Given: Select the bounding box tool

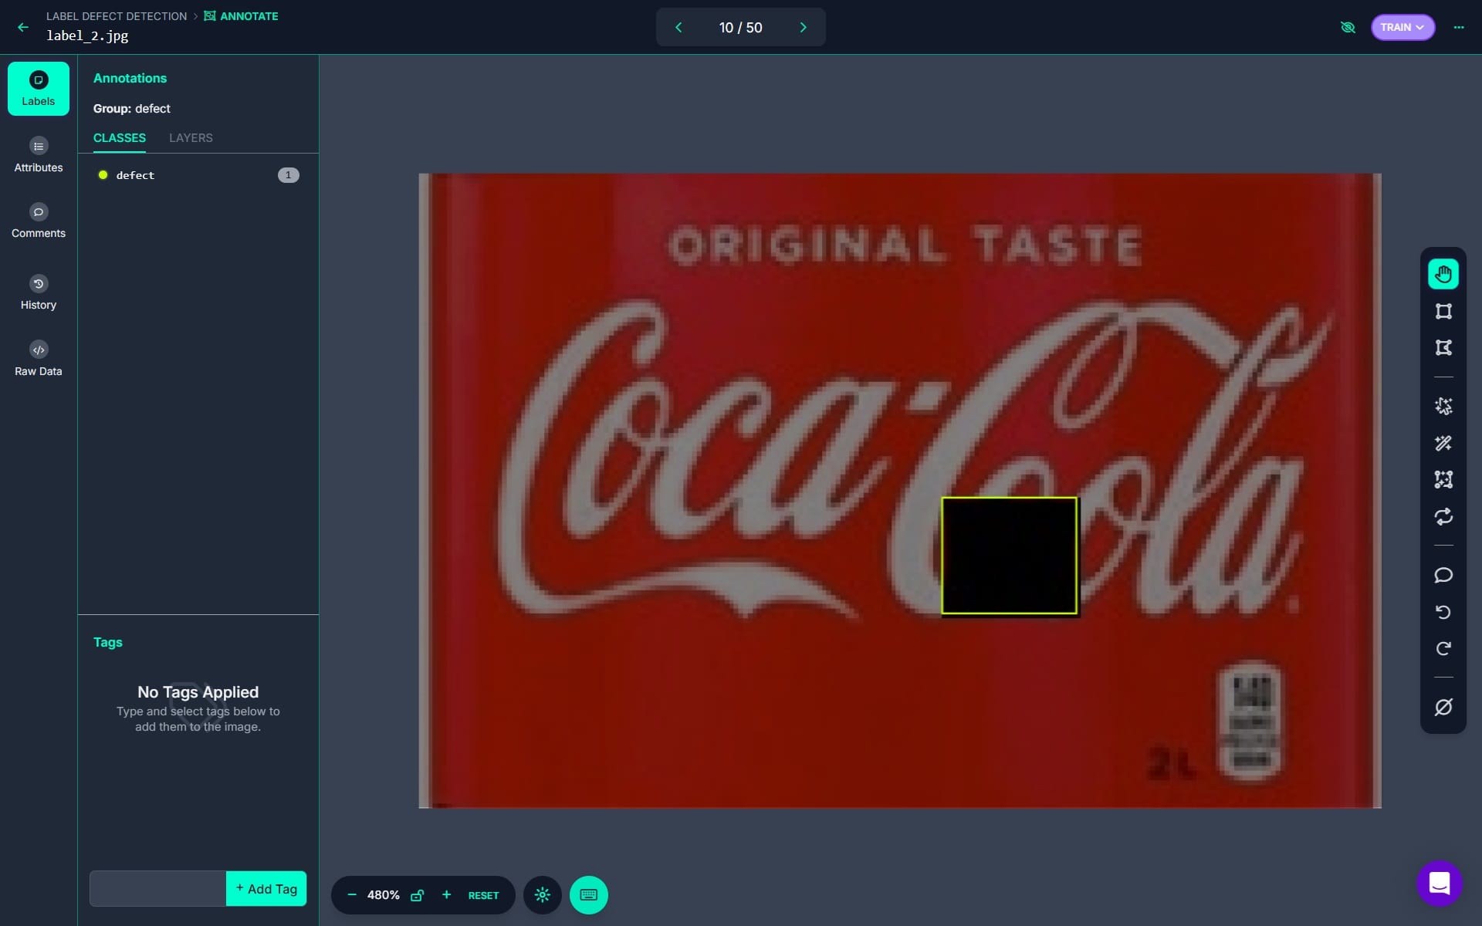Looking at the screenshot, I should point(1443,311).
